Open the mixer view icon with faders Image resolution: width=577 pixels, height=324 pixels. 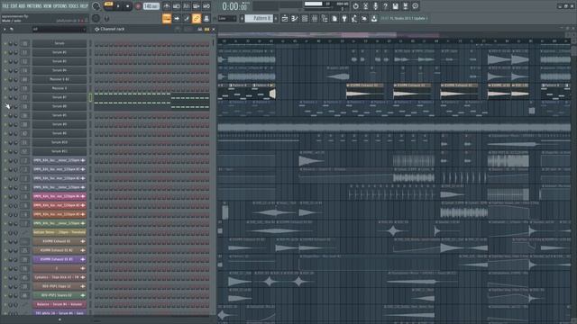tap(315, 18)
